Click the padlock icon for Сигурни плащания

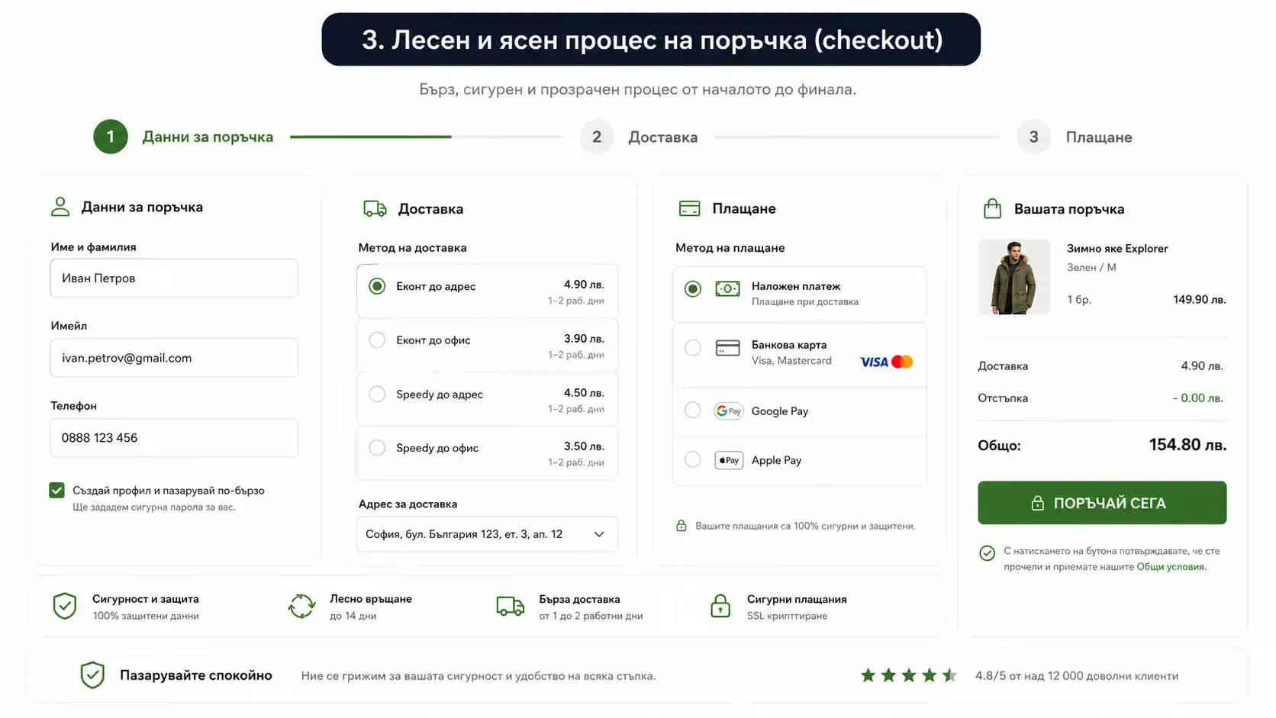tap(720, 606)
